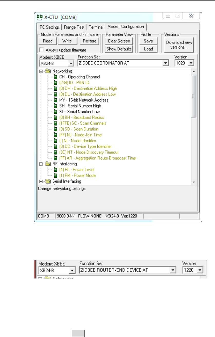Select the Modem Configuration tab
Image resolution: width=215 pixels, height=337 pixels.
pos(126,26)
